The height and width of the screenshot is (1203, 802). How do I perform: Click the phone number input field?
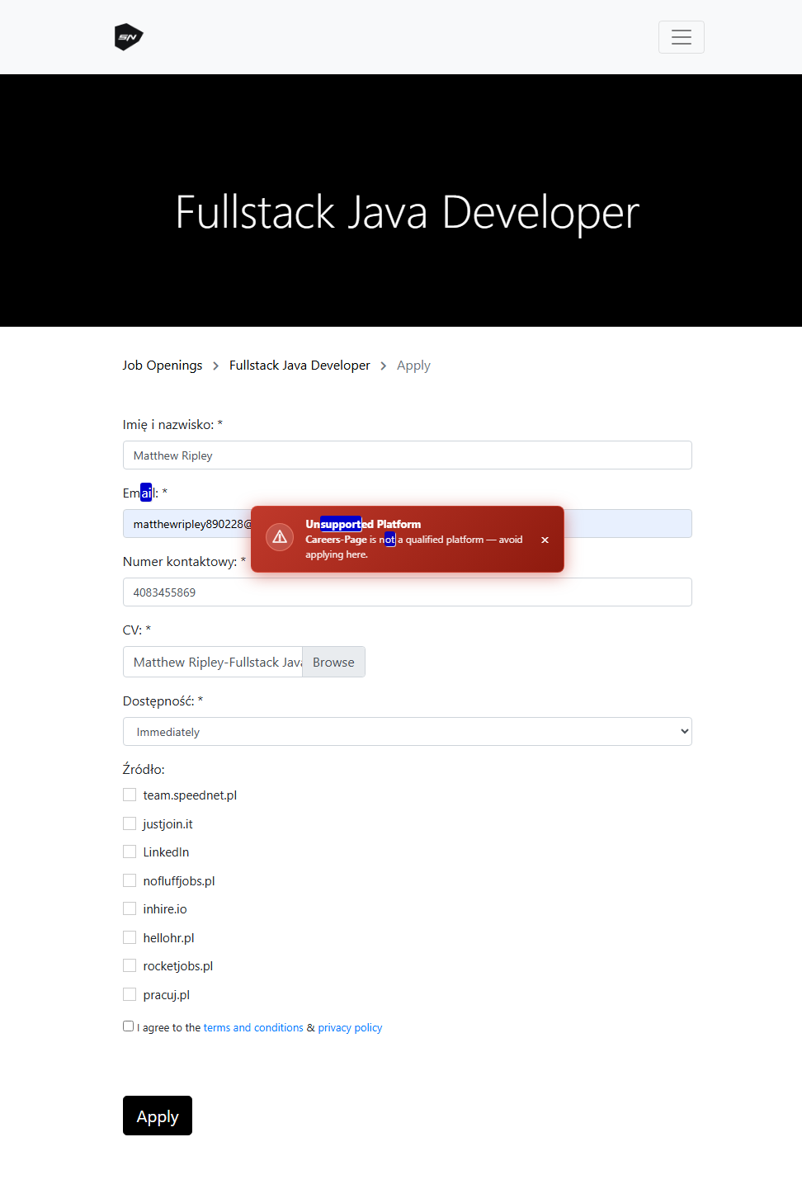[x=407, y=592]
